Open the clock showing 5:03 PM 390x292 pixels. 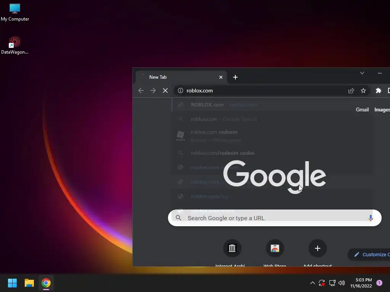coord(361,283)
